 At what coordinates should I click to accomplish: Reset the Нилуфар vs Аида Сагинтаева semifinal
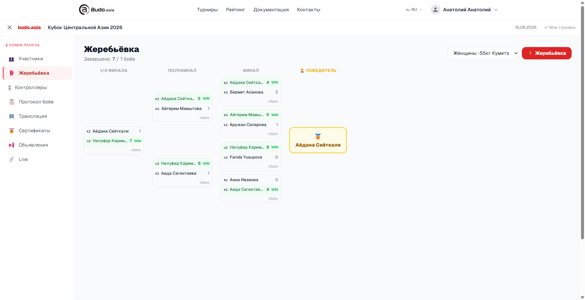[x=205, y=183]
